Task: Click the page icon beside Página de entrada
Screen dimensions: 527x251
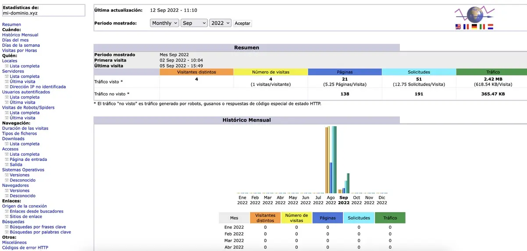Action: [7, 160]
